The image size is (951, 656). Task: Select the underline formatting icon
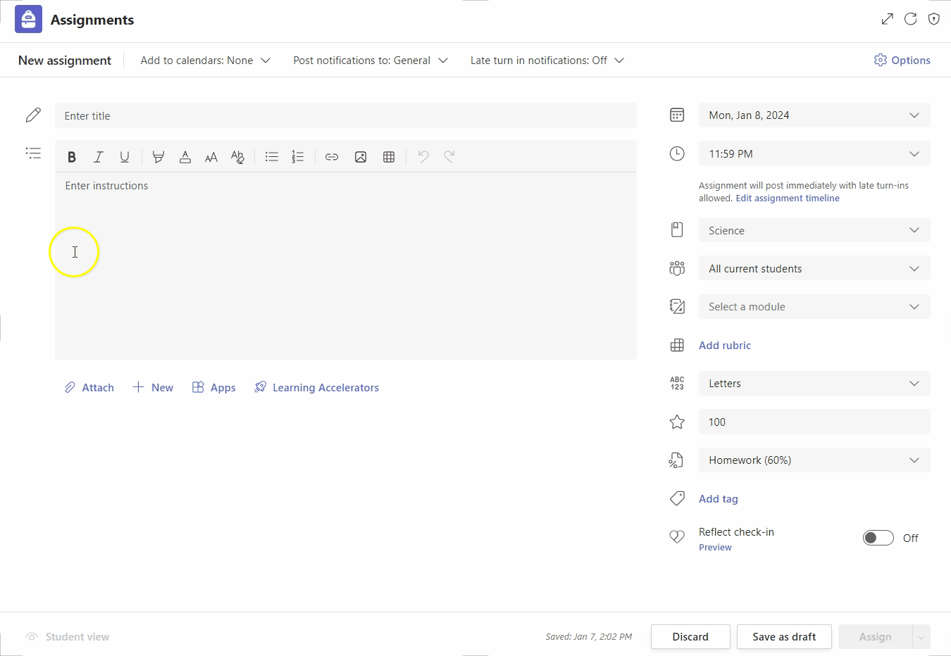[x=125, y=156]
